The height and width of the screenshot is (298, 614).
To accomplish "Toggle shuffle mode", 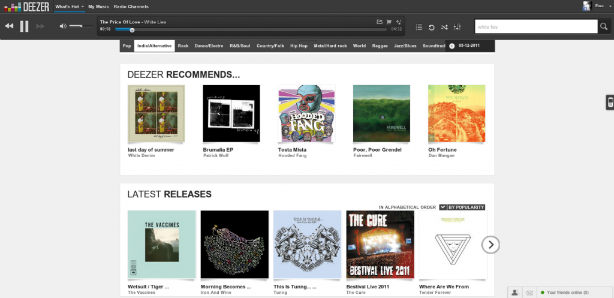I will click(x=444, y=27).
